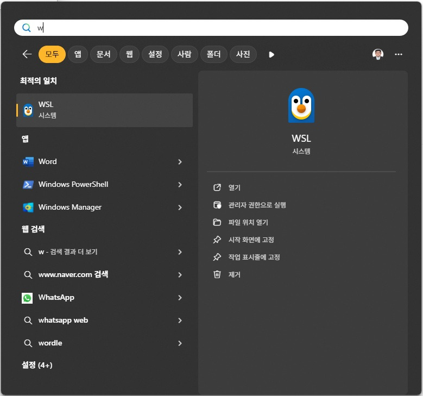Click search icon beside www.naver.com 검색
Image resolution: width=423 pixels, height=396 pixels.
28,275
